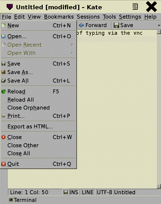Click the Open folder icon in File menu
This screenshot has width=161, height=204.
click(x=3, y=36)
